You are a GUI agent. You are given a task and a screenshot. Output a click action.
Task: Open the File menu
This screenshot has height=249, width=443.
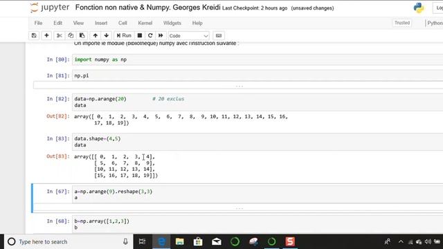coord(38,23)
